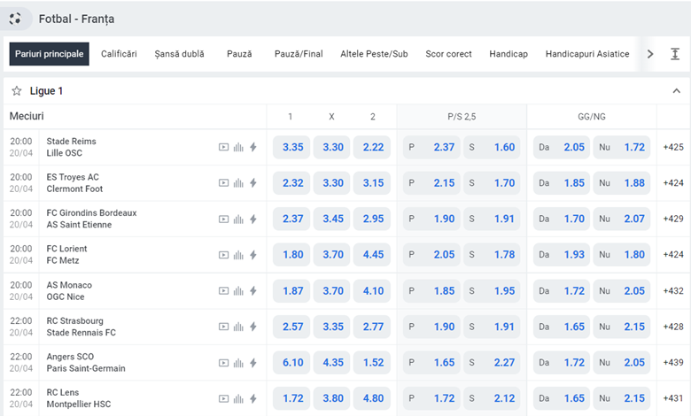Star Ligue 1 as a favorite

point(17,91)
